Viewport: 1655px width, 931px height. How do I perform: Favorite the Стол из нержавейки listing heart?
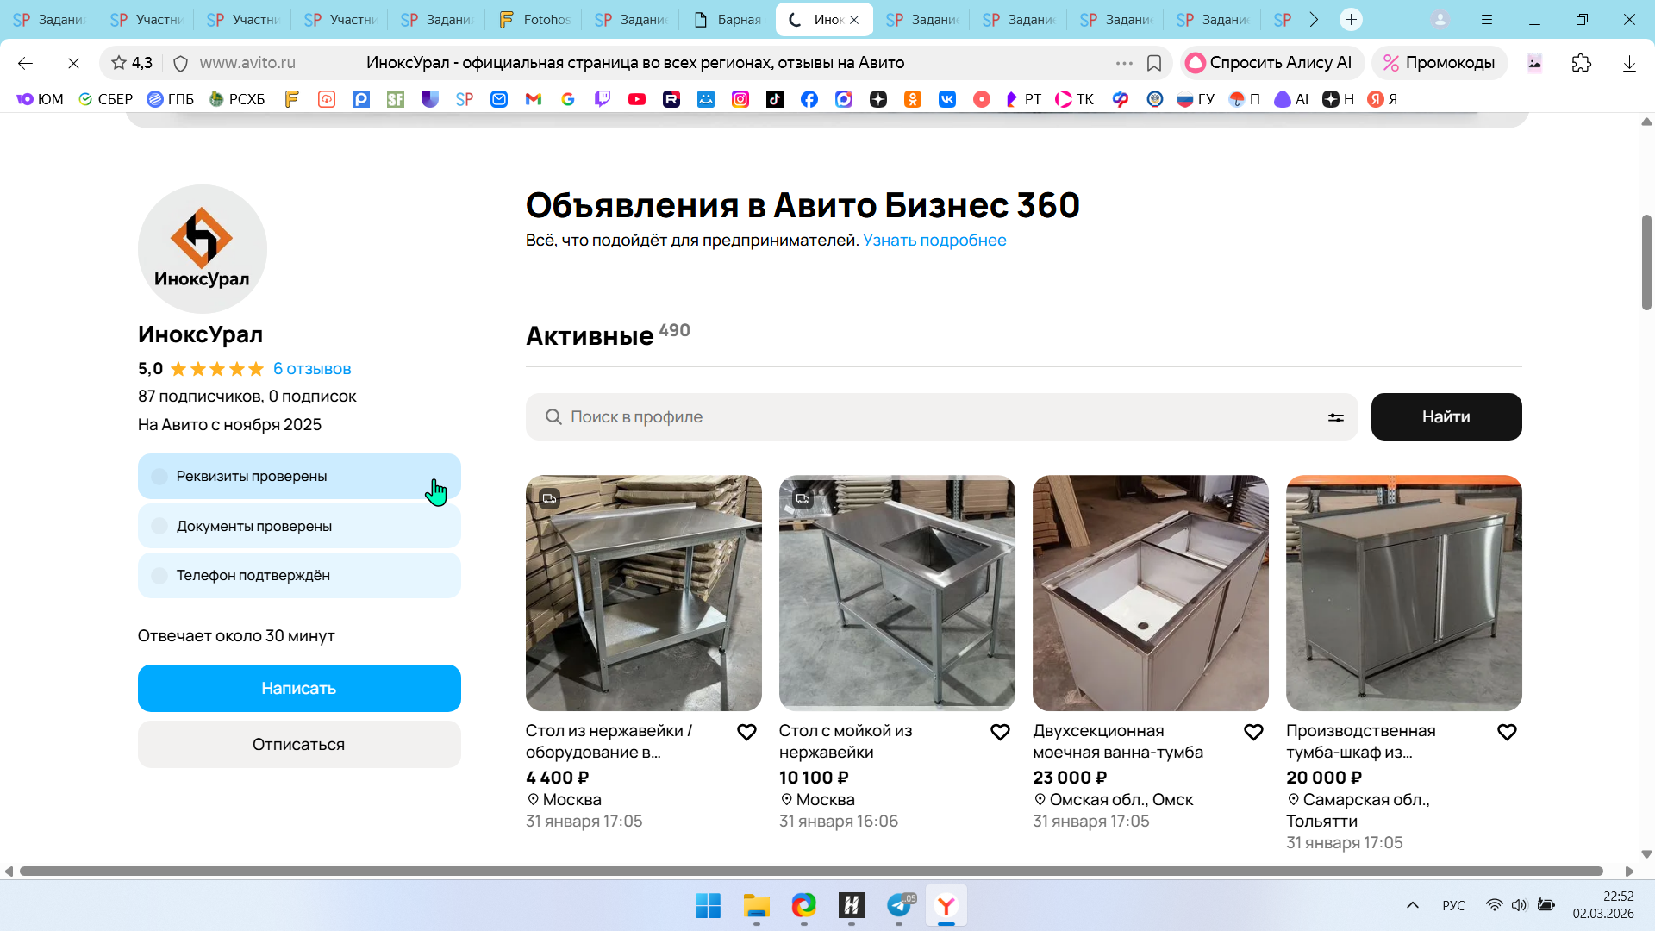pyautogui.click(x=746, y=732)
